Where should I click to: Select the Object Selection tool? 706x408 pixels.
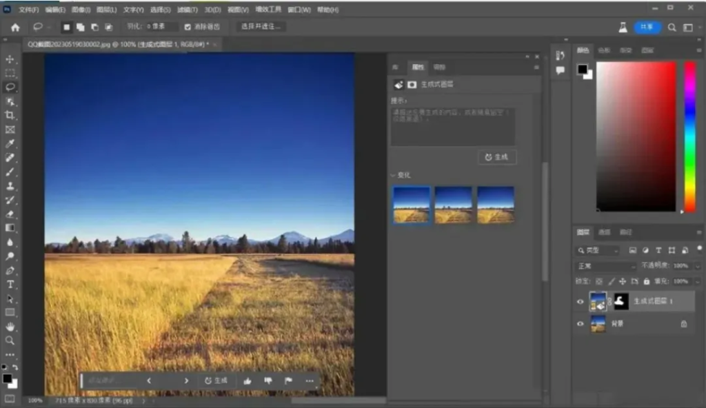[10, 101]
